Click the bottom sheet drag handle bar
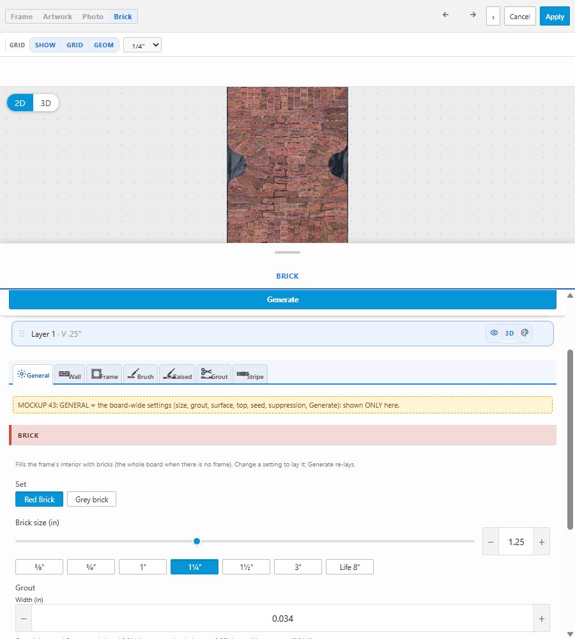 (x=287, y=252)
